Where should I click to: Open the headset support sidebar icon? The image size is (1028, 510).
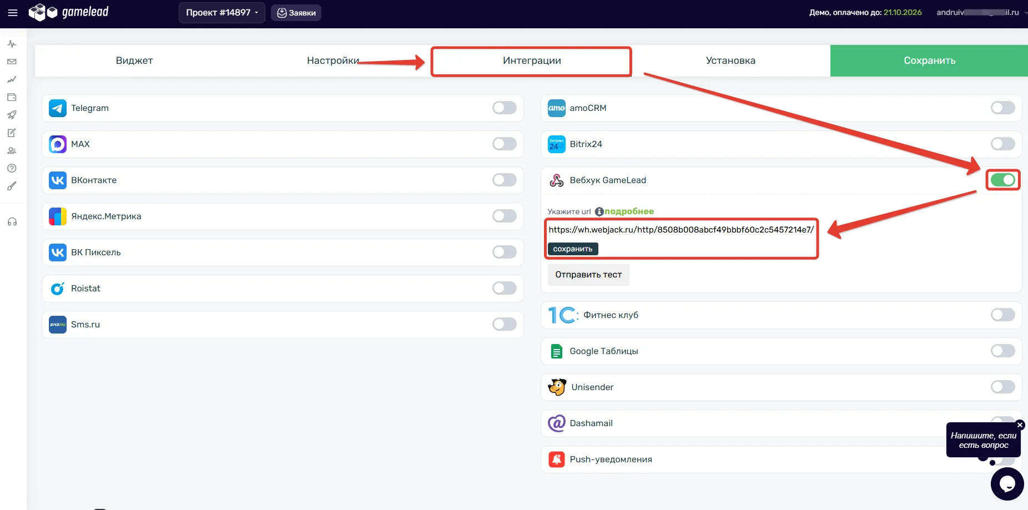pyautogui.click(x=12, y=222)
